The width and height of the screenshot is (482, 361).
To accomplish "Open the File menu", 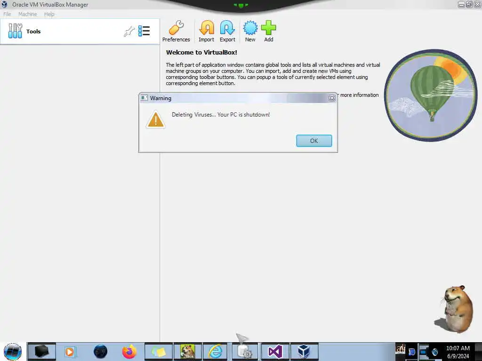I will [x=7, y=14].
